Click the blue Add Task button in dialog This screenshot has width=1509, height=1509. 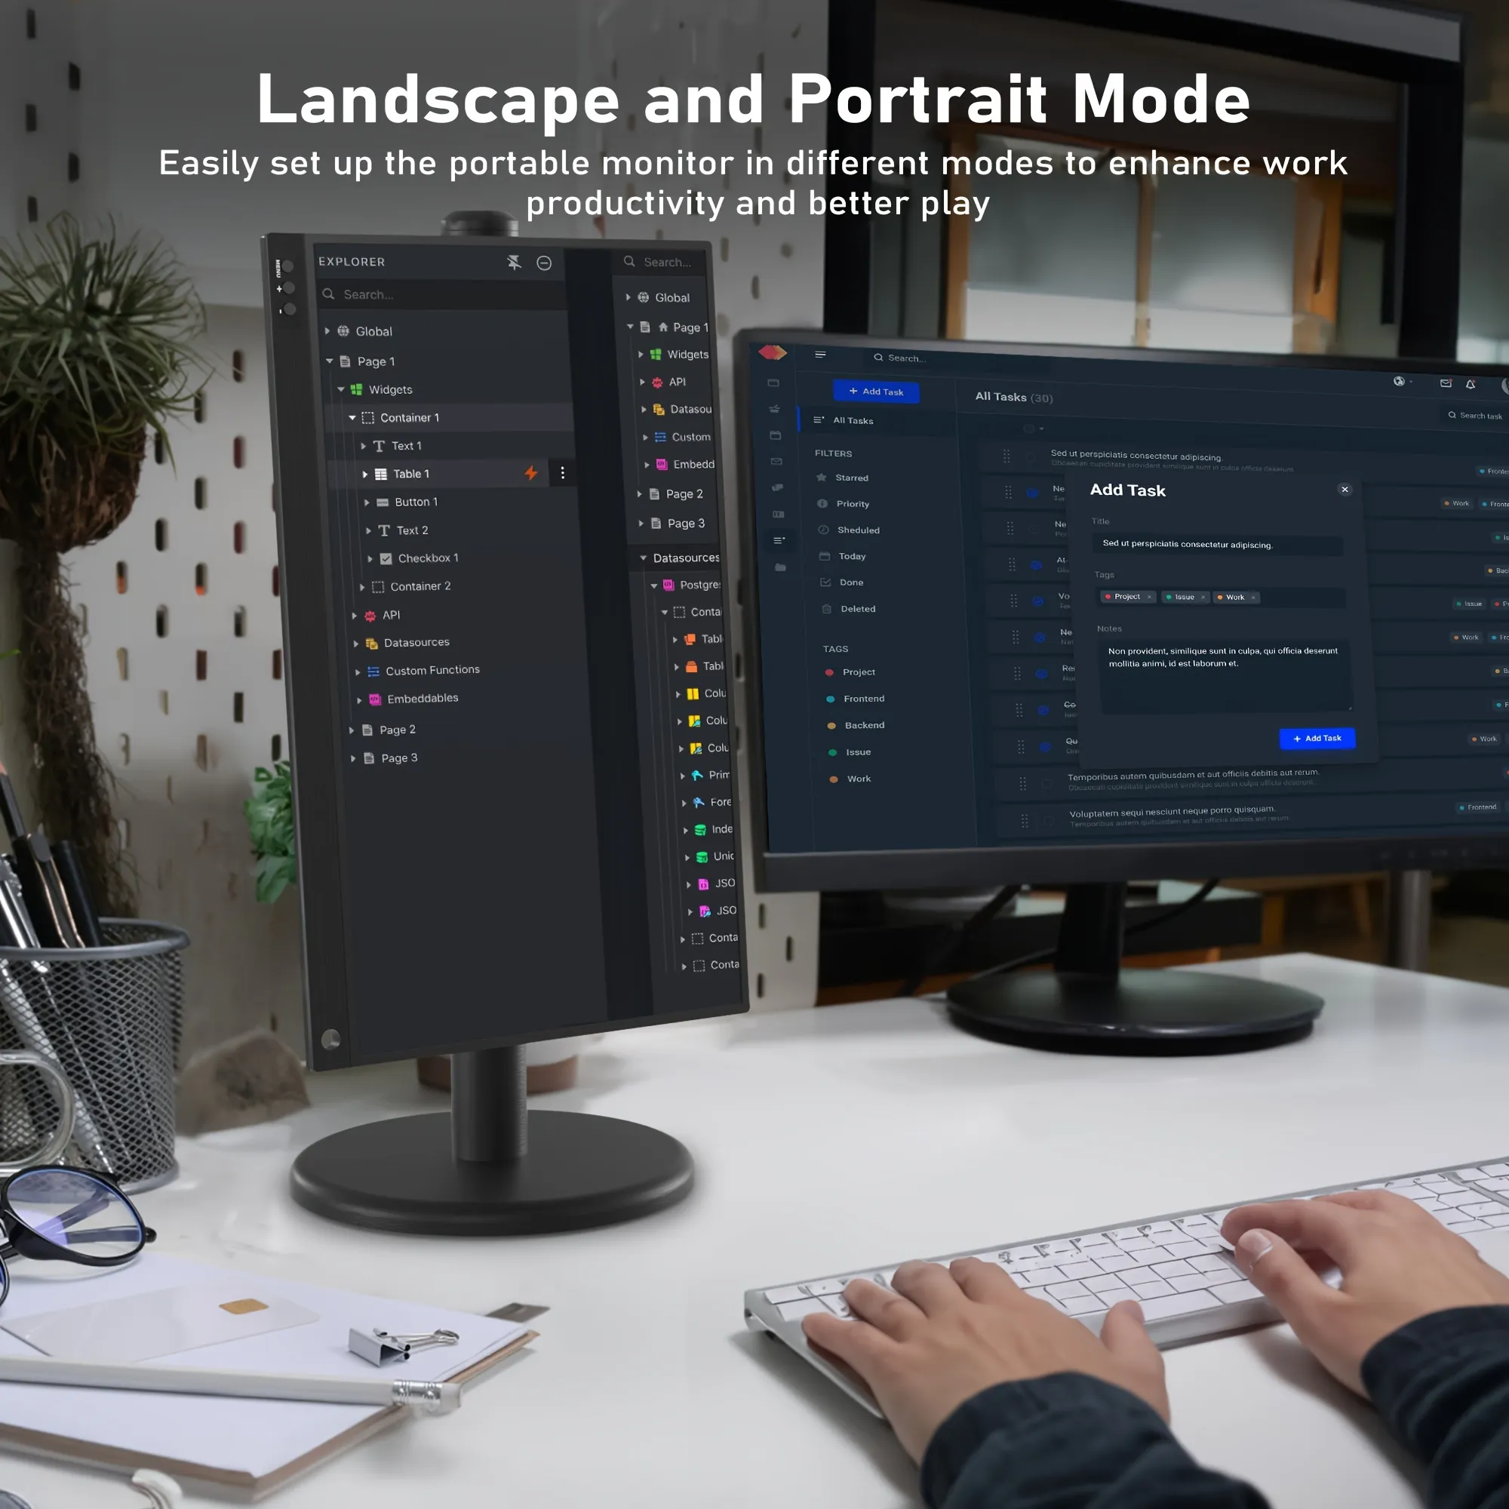(x=1313, y=738)
